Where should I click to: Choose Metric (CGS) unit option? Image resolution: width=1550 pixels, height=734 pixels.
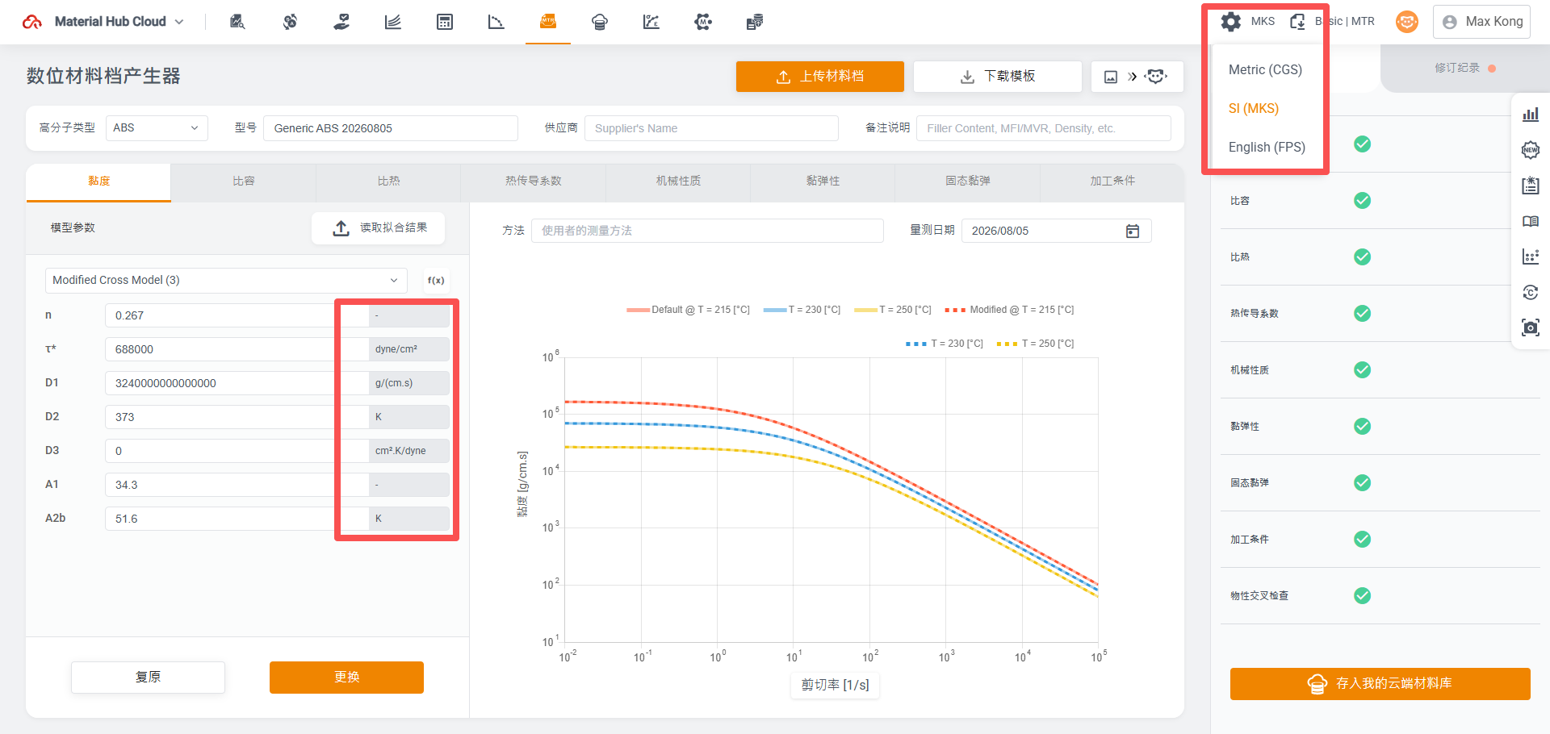pyautogui.click(x=1265, y=69)
